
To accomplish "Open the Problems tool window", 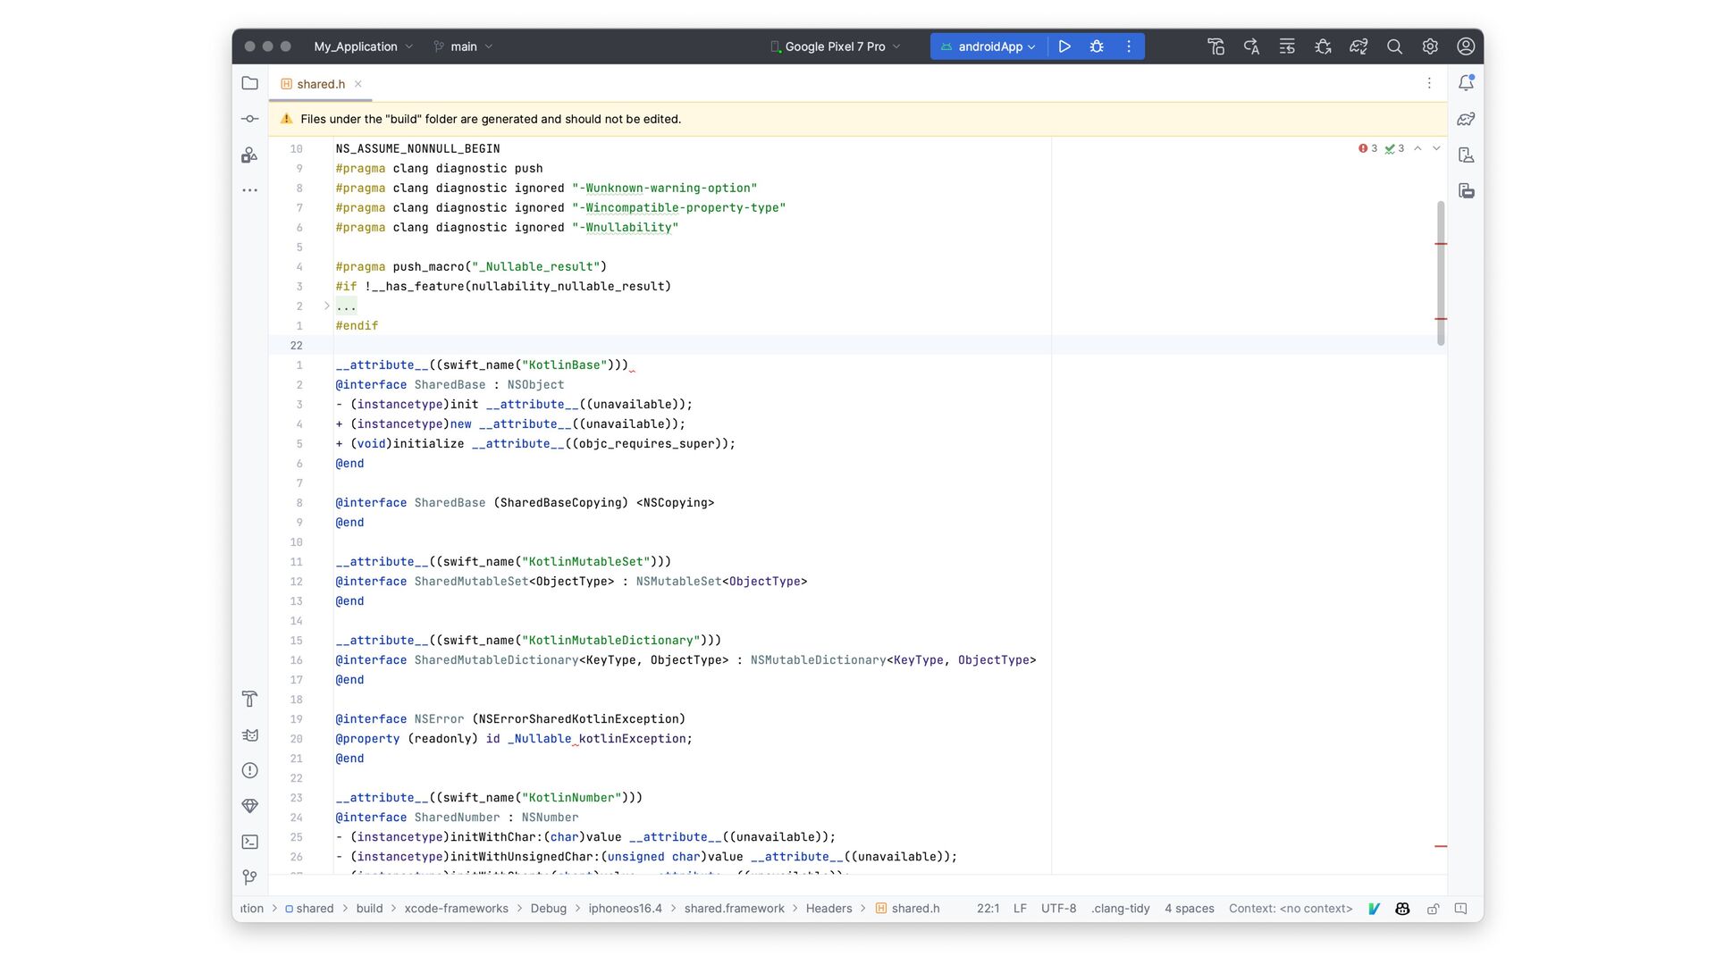I will tap(250, 770).
